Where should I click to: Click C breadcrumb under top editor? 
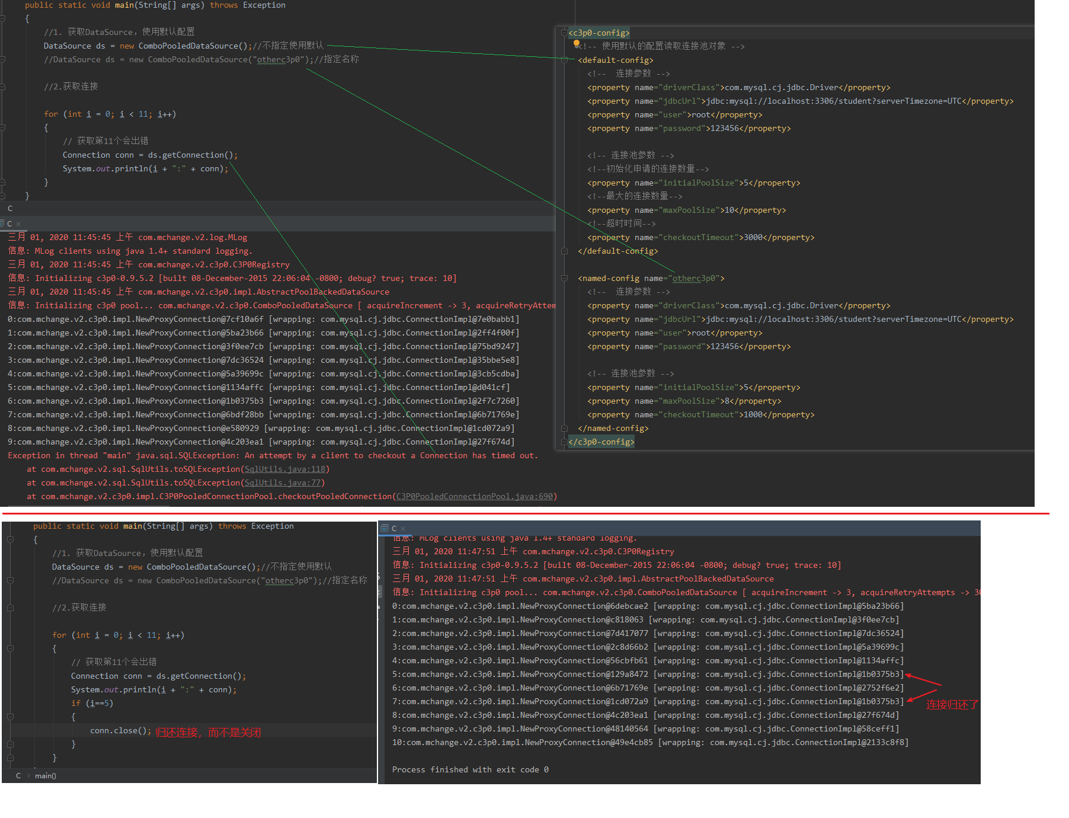10,208
